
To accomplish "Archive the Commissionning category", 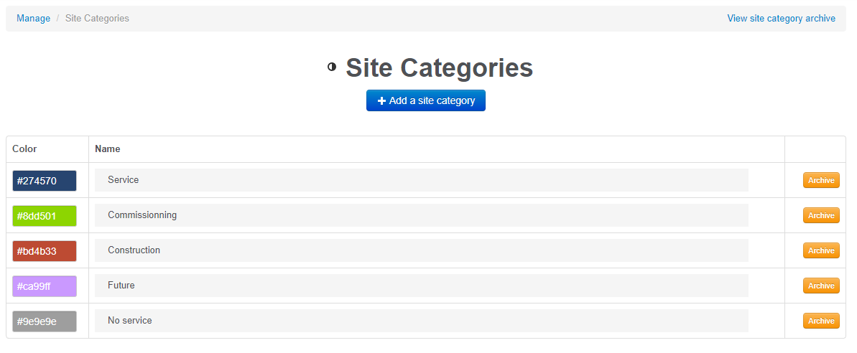I will pos(821,216).
